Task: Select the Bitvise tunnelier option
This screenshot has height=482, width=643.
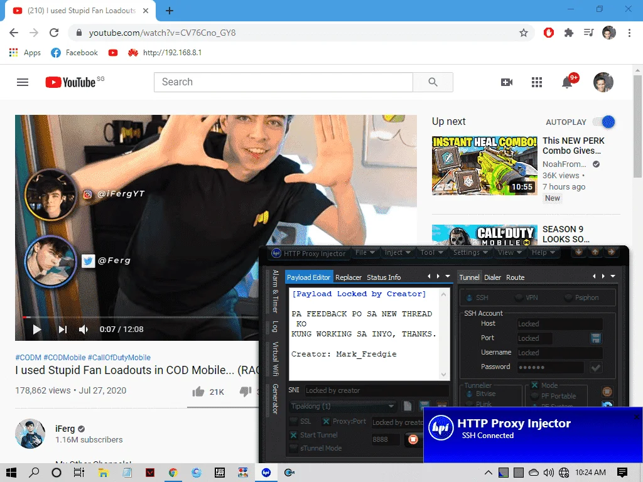Action: coord(470,394)
